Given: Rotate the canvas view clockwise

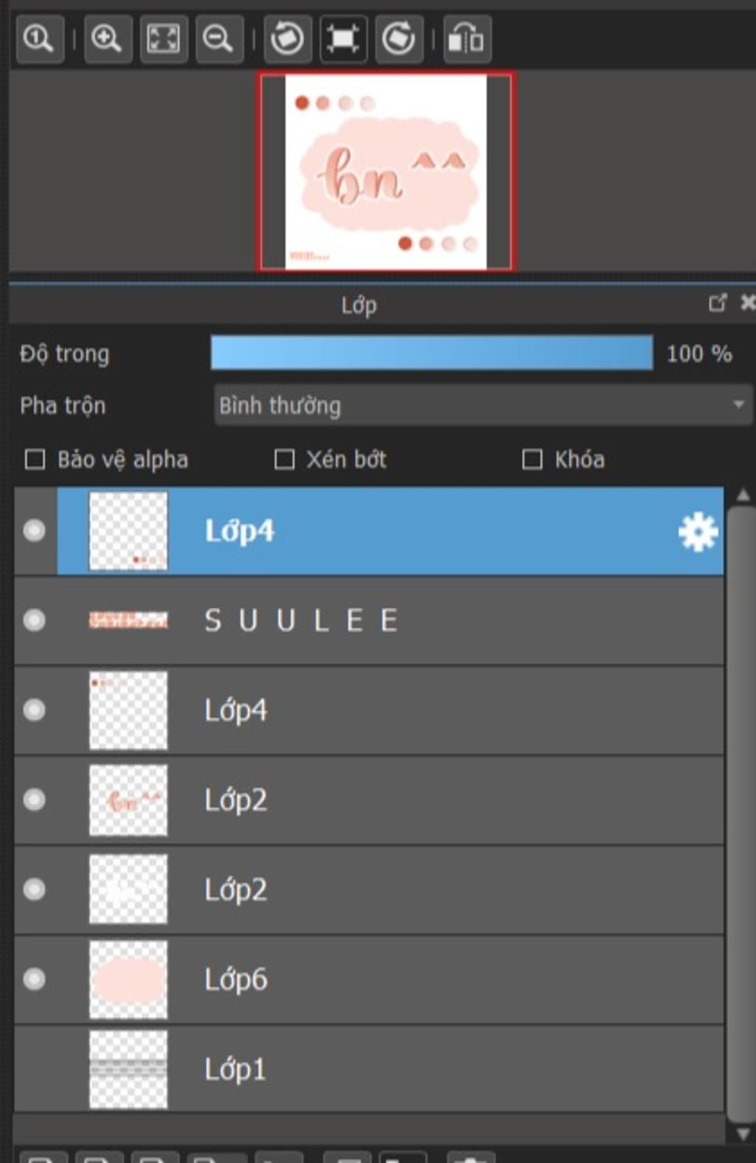Looking at the screenshot, I should pos(399,38).
